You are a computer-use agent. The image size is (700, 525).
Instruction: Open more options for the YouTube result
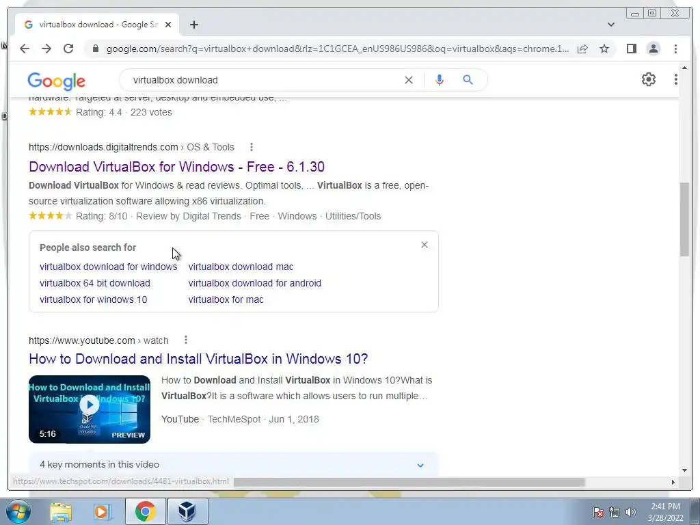[186, 340]
